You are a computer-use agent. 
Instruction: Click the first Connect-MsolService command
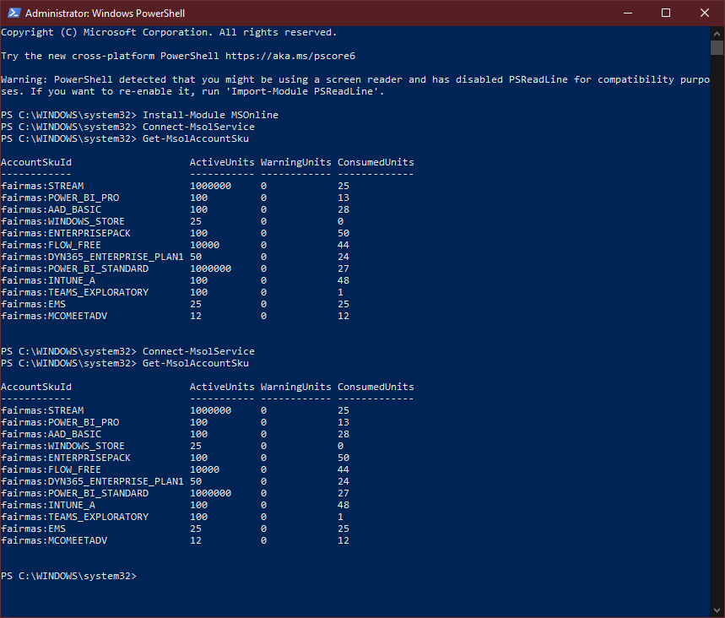pos(198,127)
